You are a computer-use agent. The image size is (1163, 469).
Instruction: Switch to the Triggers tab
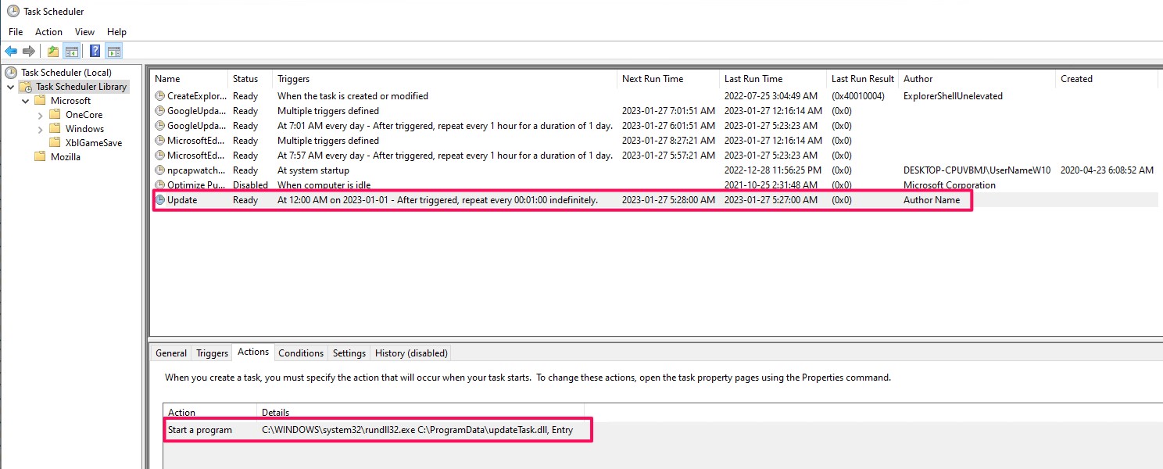212,353
